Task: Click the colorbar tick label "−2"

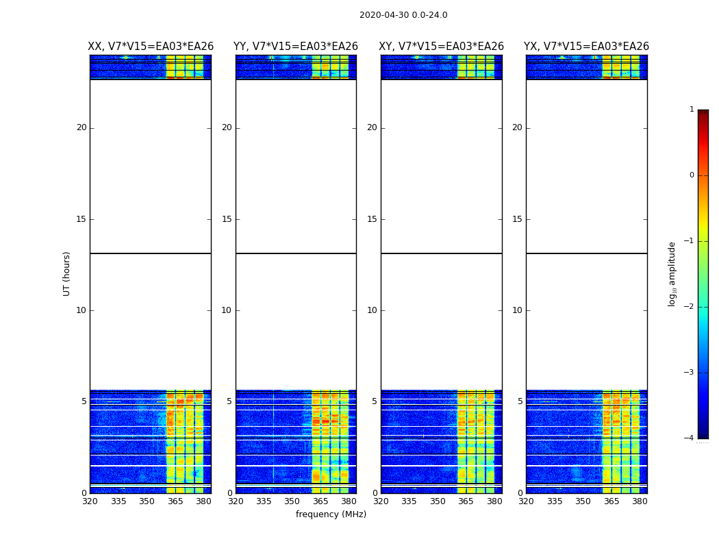Action: tap(690, 307)
